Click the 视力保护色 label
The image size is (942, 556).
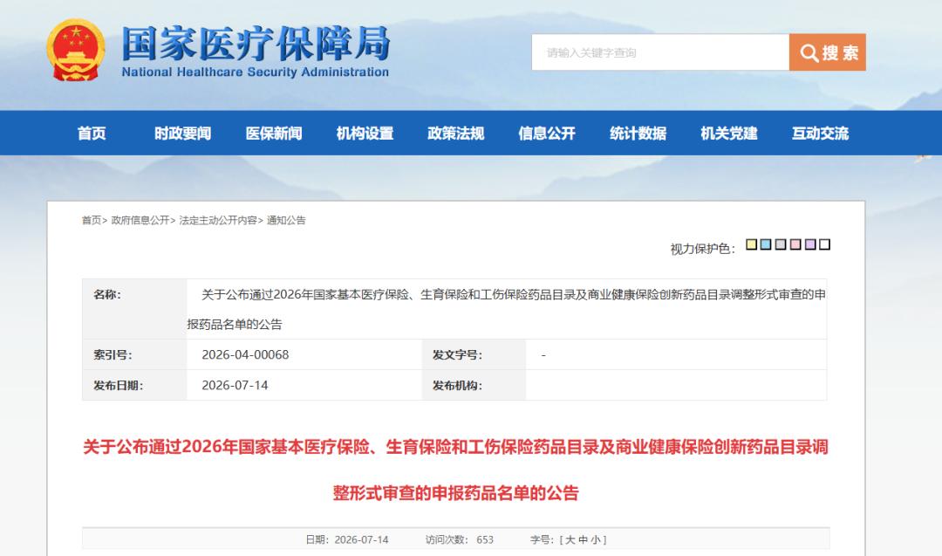tap(702, 249)
